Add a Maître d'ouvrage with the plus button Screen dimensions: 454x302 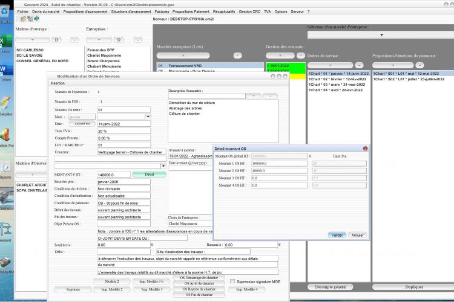coord(33,40)
